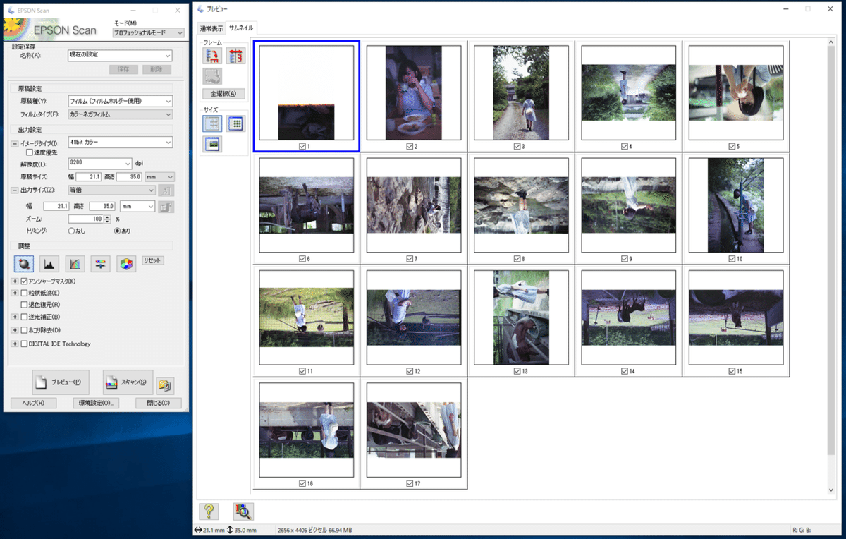Image resolution: width=846 pixels, height=539 pixels.
Task: Uncheck the checkbox under thumbnail 17
Action: pos(410,483)
